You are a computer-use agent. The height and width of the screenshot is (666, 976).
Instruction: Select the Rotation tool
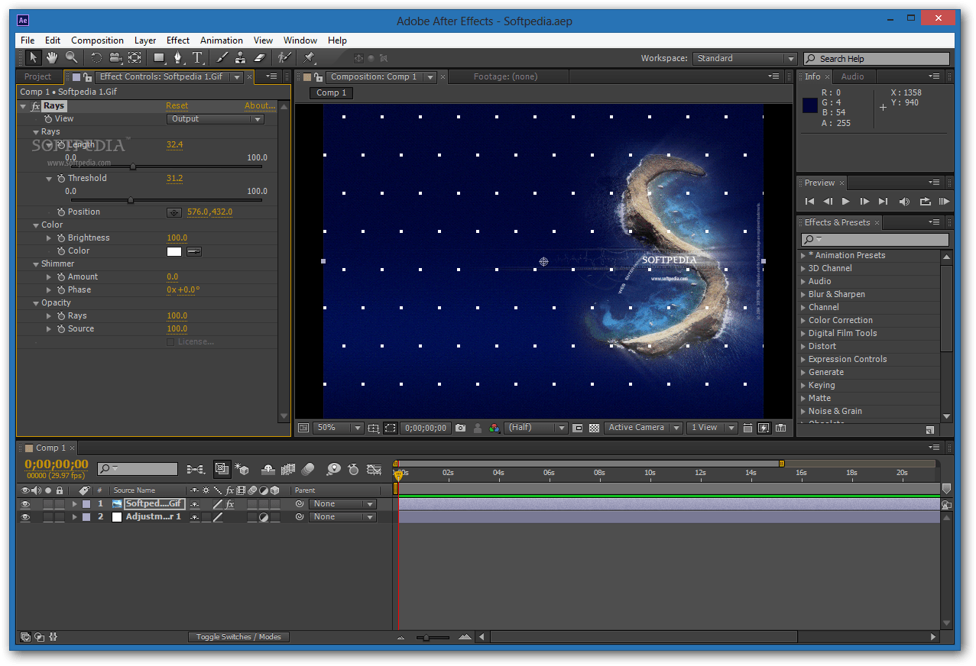pyautogui.click(x=96, y=57)
